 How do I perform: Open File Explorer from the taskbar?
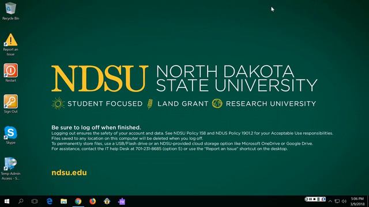click(64, 201)
